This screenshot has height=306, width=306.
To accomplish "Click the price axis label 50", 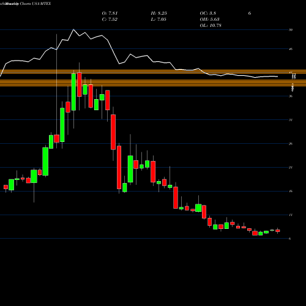I will [291, 30].
